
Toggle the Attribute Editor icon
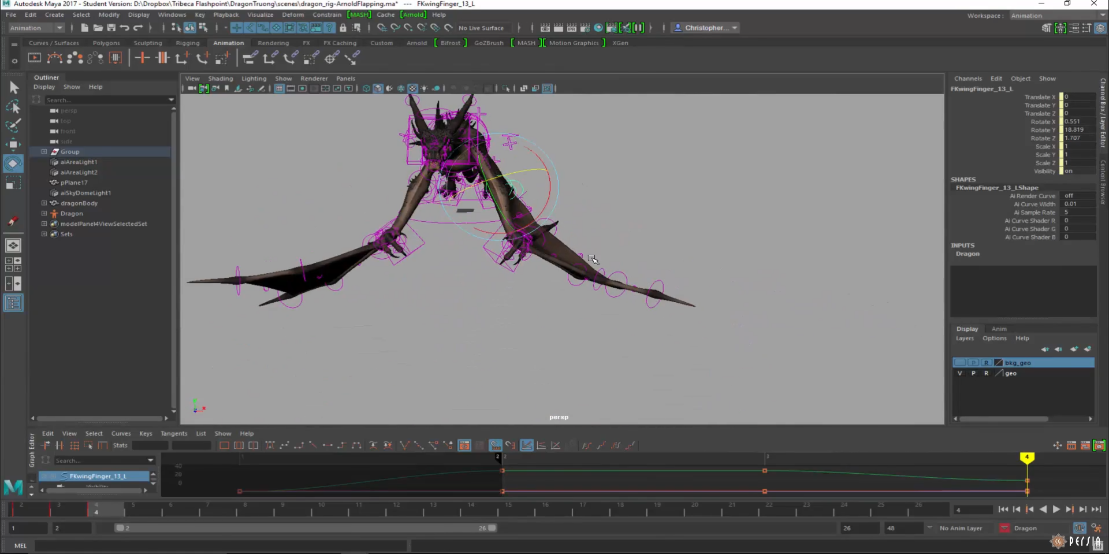point(1087,28)
